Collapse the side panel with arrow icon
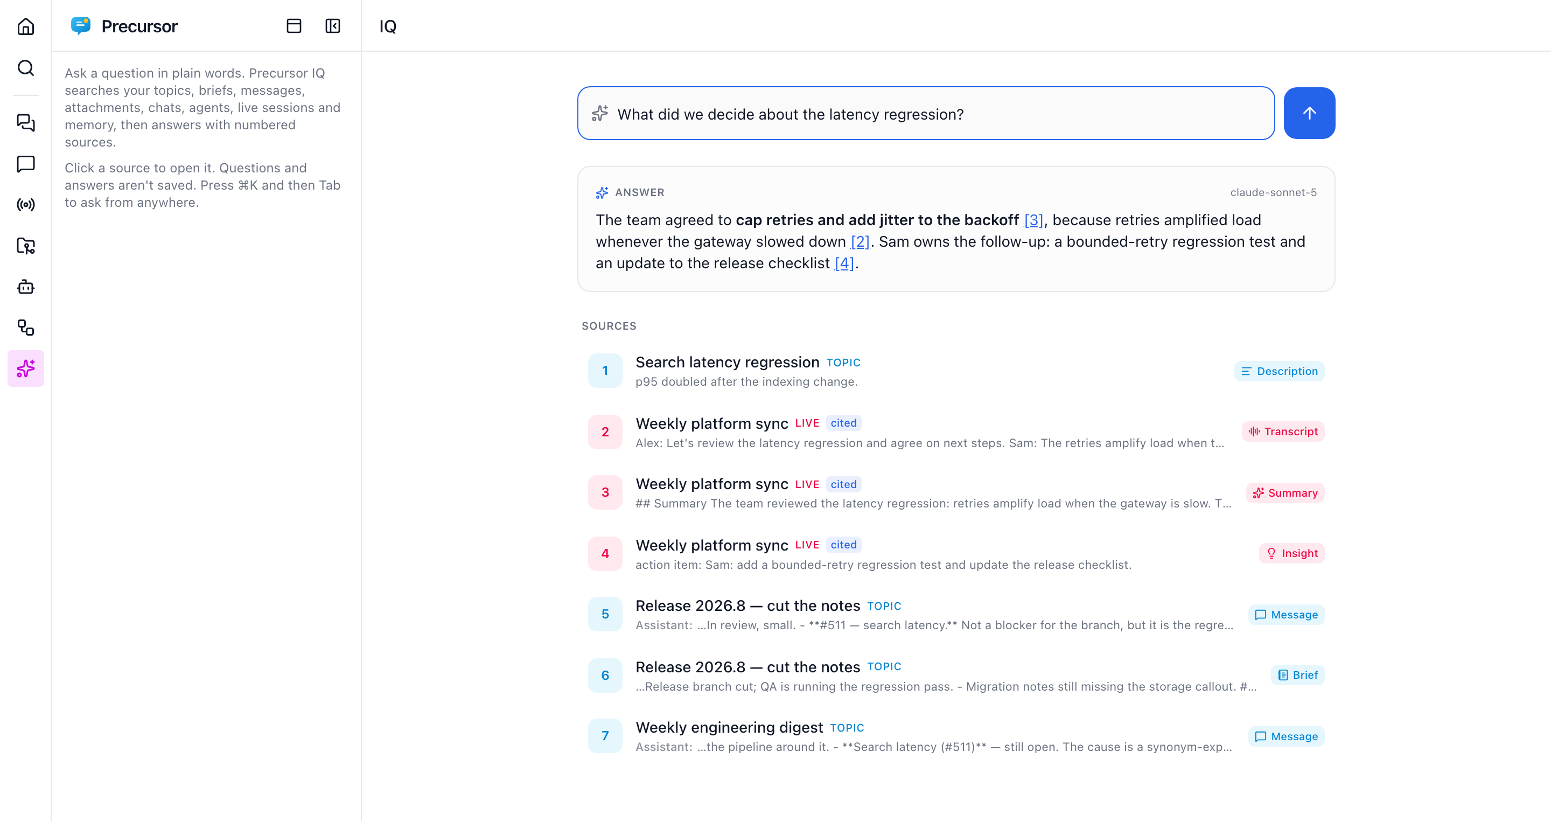1551x821 pixels. tap(332, 26)
